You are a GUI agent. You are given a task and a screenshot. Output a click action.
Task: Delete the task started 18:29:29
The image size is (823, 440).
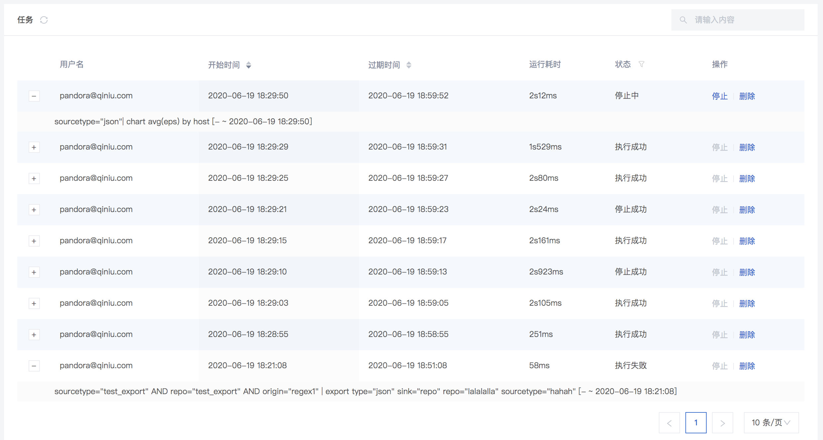pyautogui.click(x=747, y=147)
